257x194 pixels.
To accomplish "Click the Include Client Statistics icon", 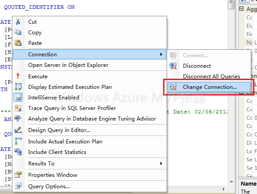I will point(18,152).
